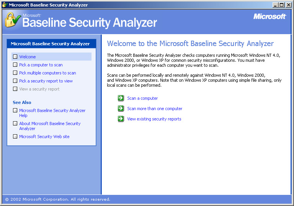Click the bullet icon beside Welcome
Screen dimensions: 294x206
(x=15, y=57)
